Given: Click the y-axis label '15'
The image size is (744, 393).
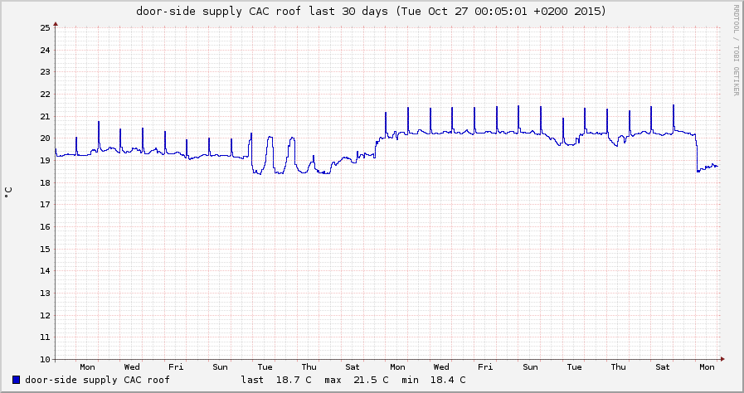Looking at the screenshot, I should point(45,249).
